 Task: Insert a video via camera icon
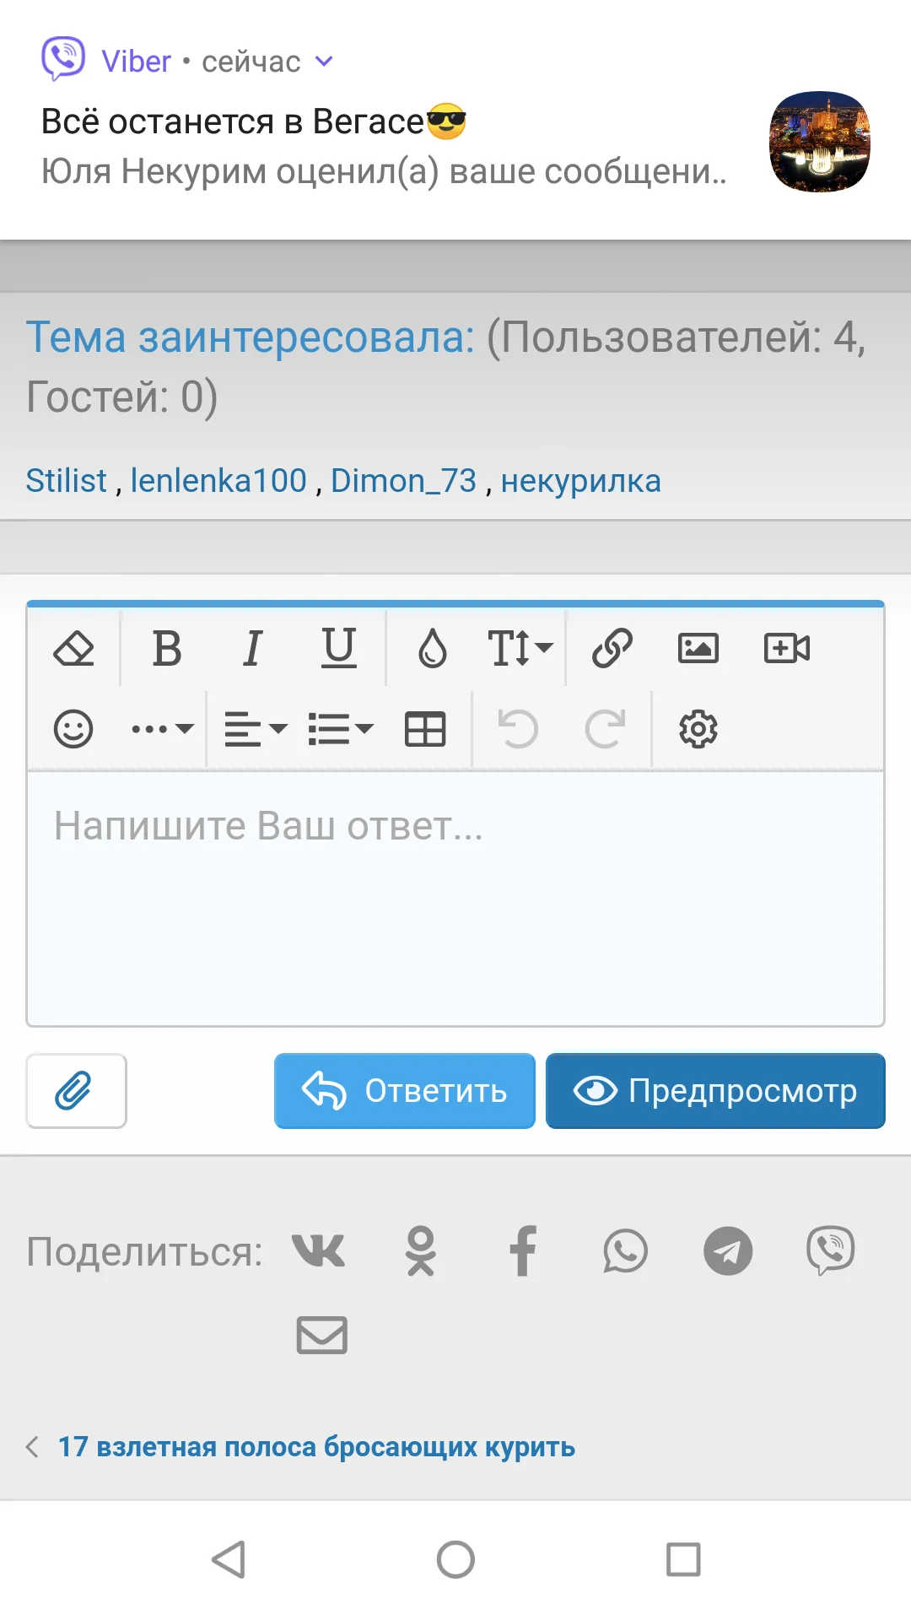point(786,649)
